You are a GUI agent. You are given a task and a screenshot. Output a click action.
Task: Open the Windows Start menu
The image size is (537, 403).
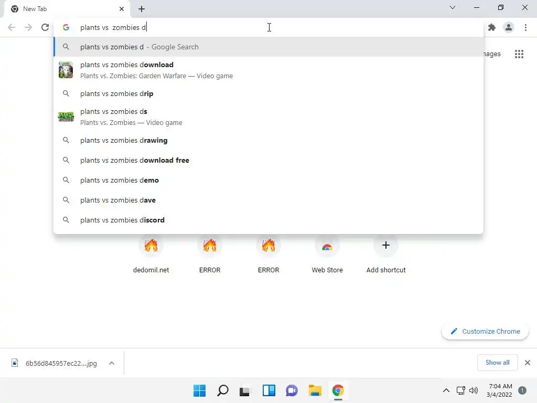[200, 390]
